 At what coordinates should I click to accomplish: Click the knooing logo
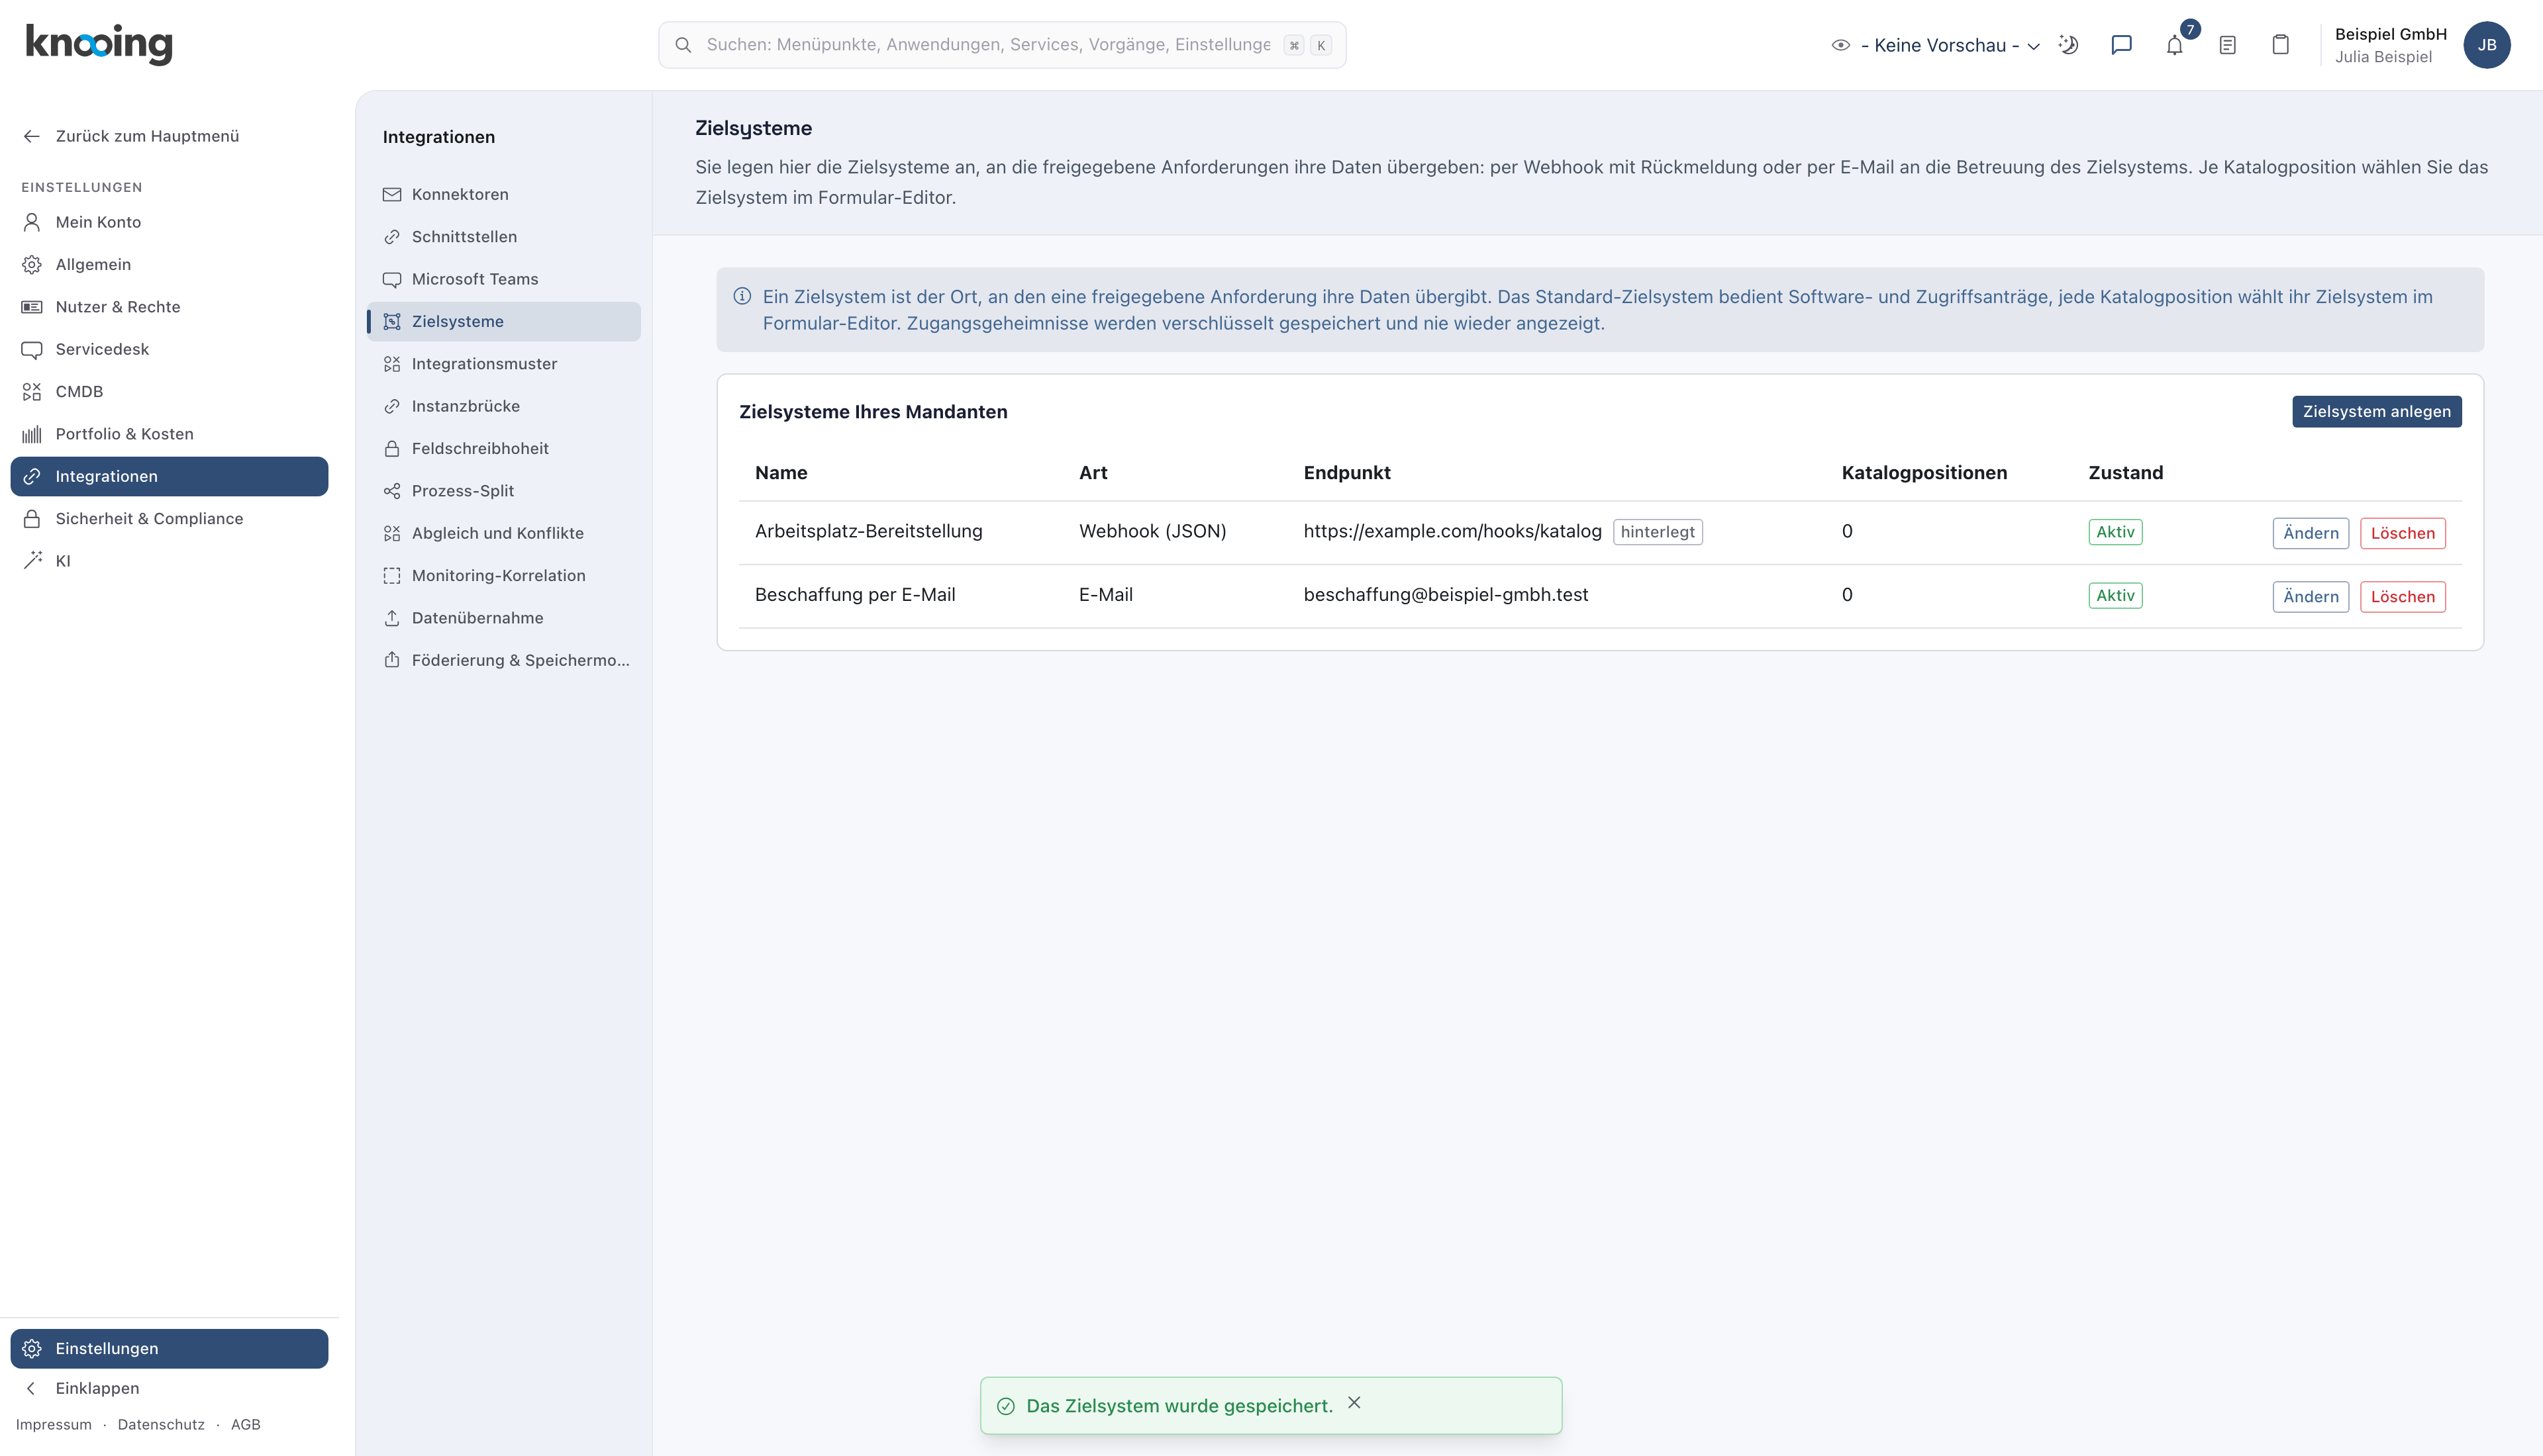pos(99,44)
